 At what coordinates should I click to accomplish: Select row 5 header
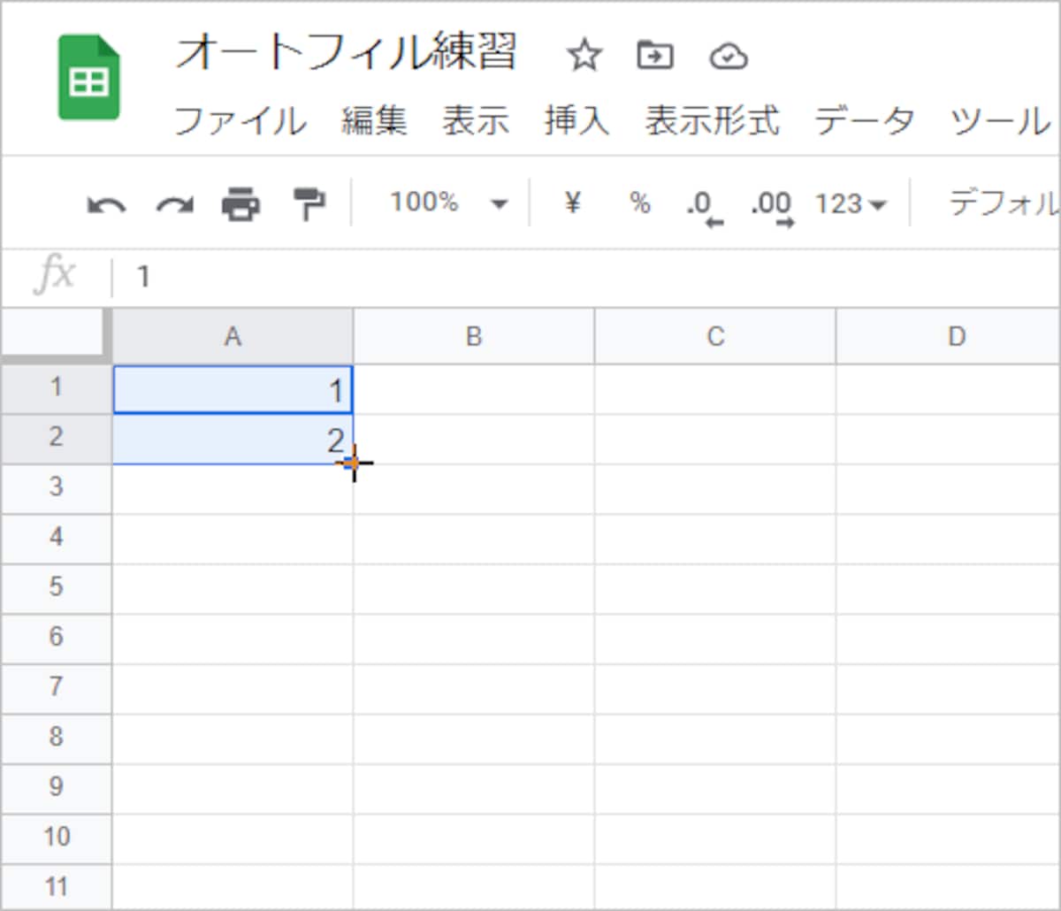(x=57, y=588)
